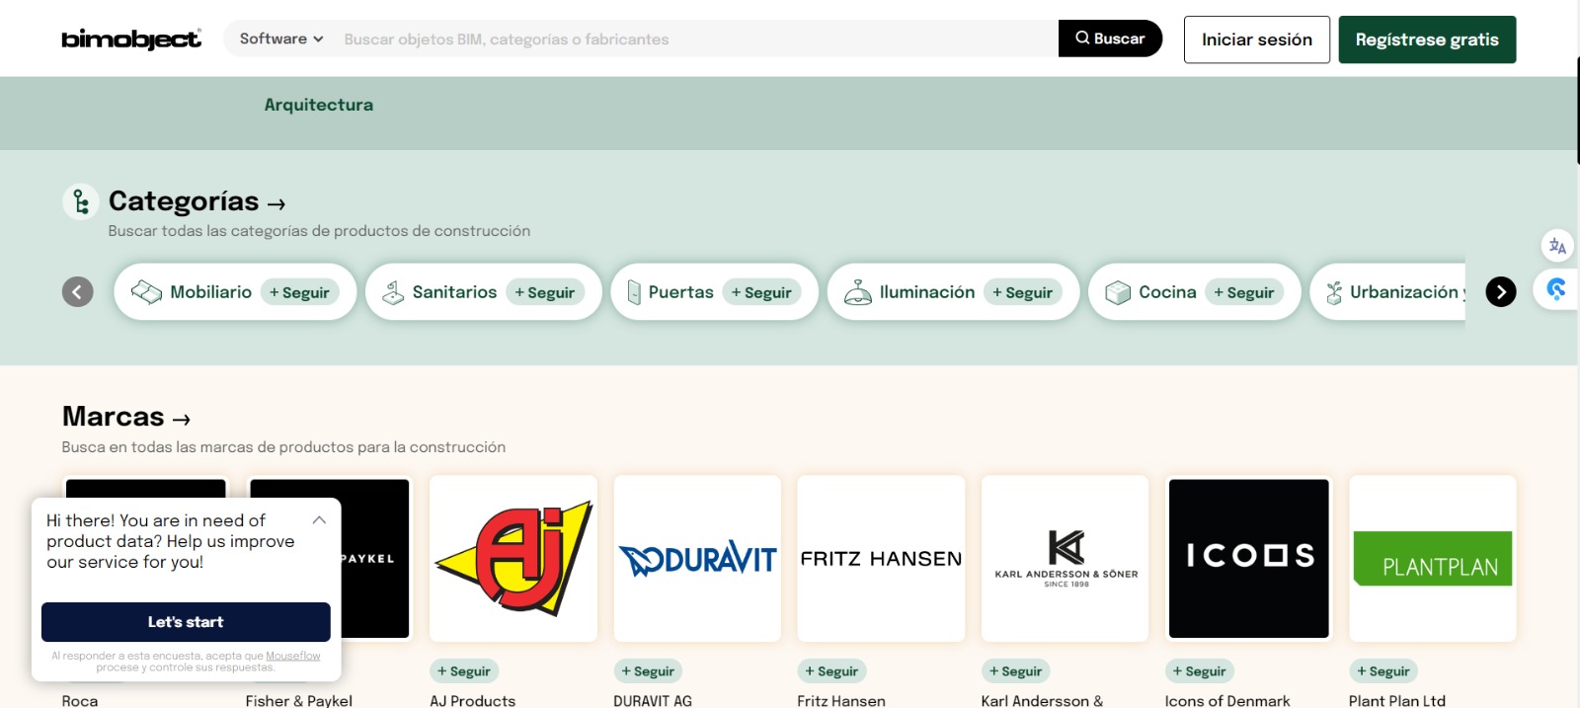Click the bimobject logo
Screen dimensions: 1580x708
pos(131,39)
